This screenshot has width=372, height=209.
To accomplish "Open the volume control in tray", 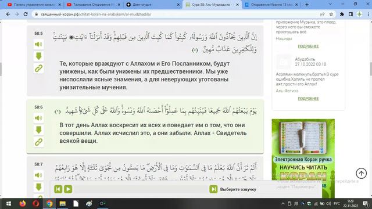I will (328, 204).
